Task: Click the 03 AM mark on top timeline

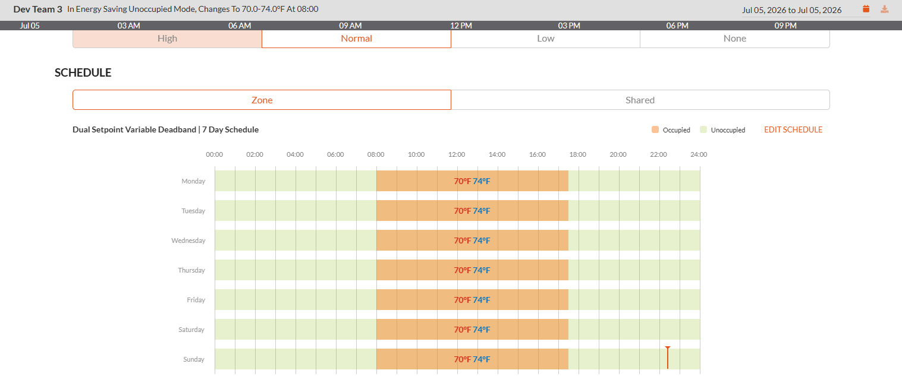Action: click(x=129, y=26)
